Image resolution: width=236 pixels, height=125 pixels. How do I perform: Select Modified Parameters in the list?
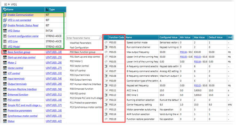tap(80, 43)
